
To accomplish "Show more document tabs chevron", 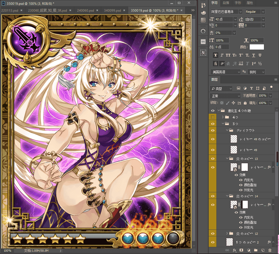I will (x=193, y=10).
